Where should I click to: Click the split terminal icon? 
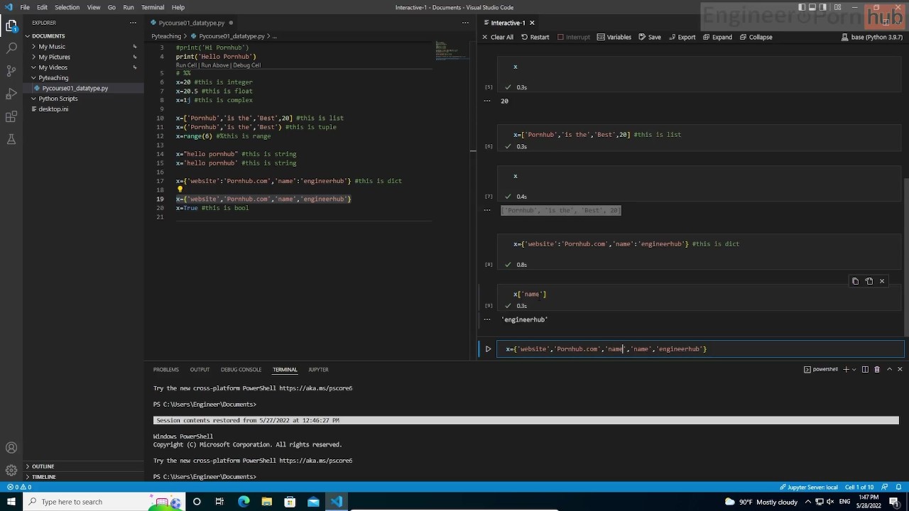click(x=865, y=369)
